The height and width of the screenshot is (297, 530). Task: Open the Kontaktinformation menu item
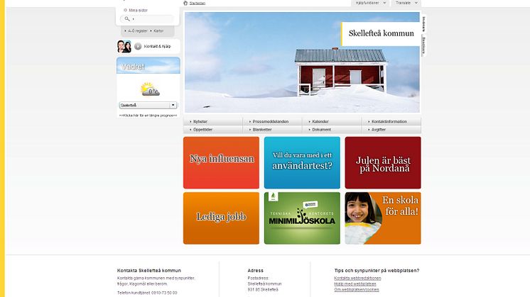point(389,122)
